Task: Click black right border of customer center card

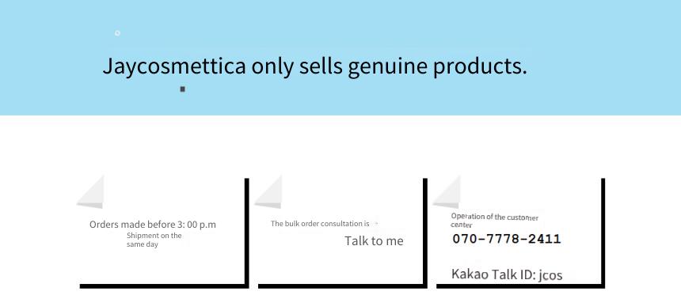Action: 603,232
